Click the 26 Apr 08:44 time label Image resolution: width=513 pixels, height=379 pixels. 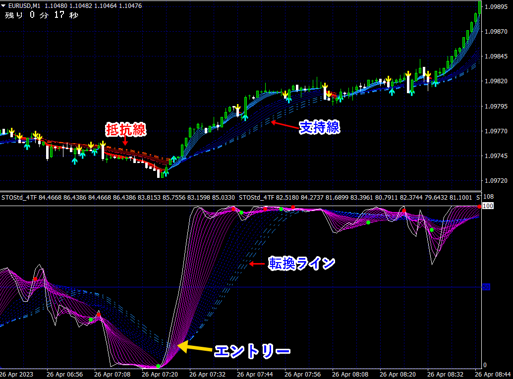(x=493, y=375)
